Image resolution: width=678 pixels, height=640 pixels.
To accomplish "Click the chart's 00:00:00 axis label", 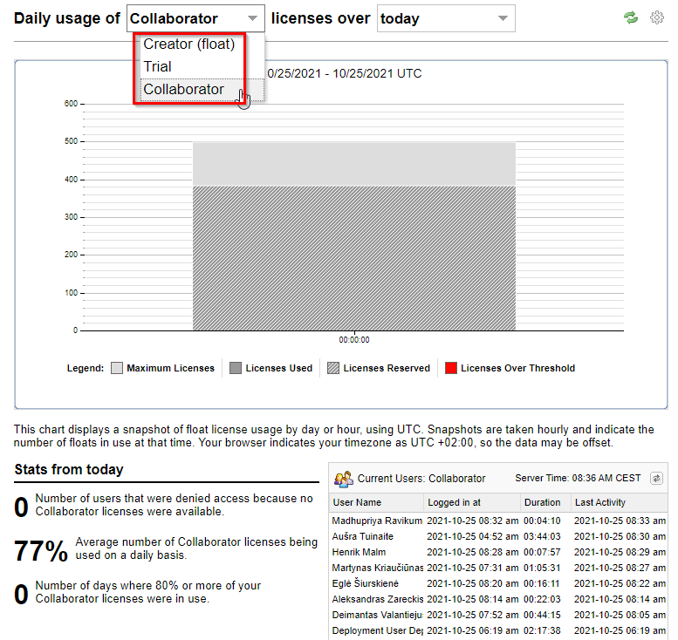I will click(354, 340).
